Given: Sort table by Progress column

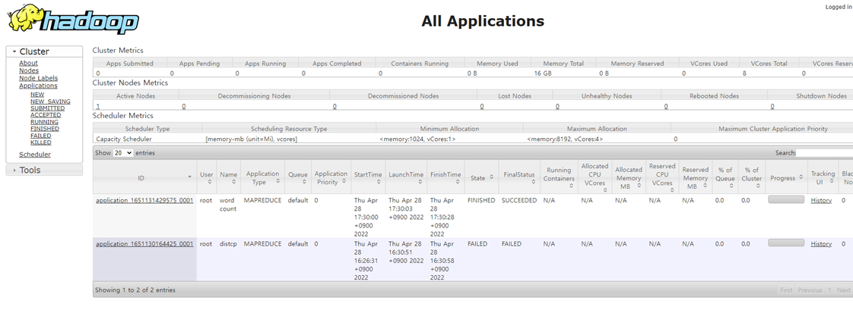Looking at the screenshot, I should click(x=786, y=177).
